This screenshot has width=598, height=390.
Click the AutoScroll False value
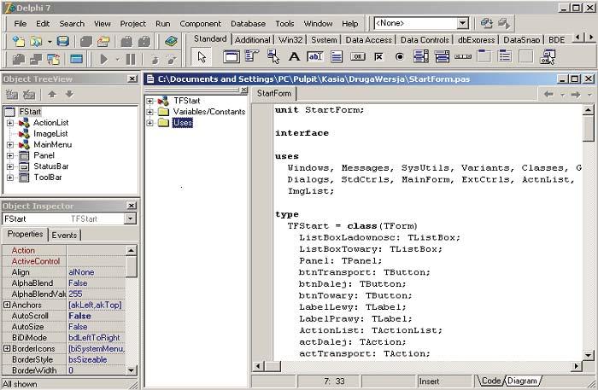[96, 316]
